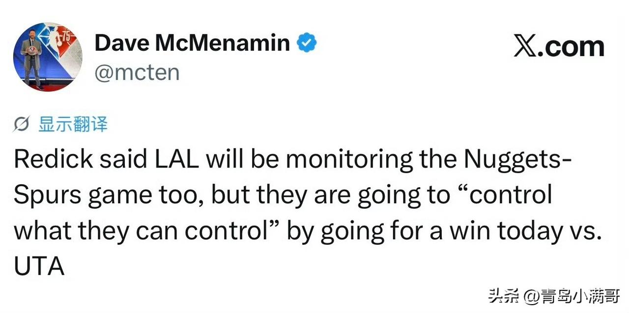Click the 头条 watermark logo

(x=503, y=296)
